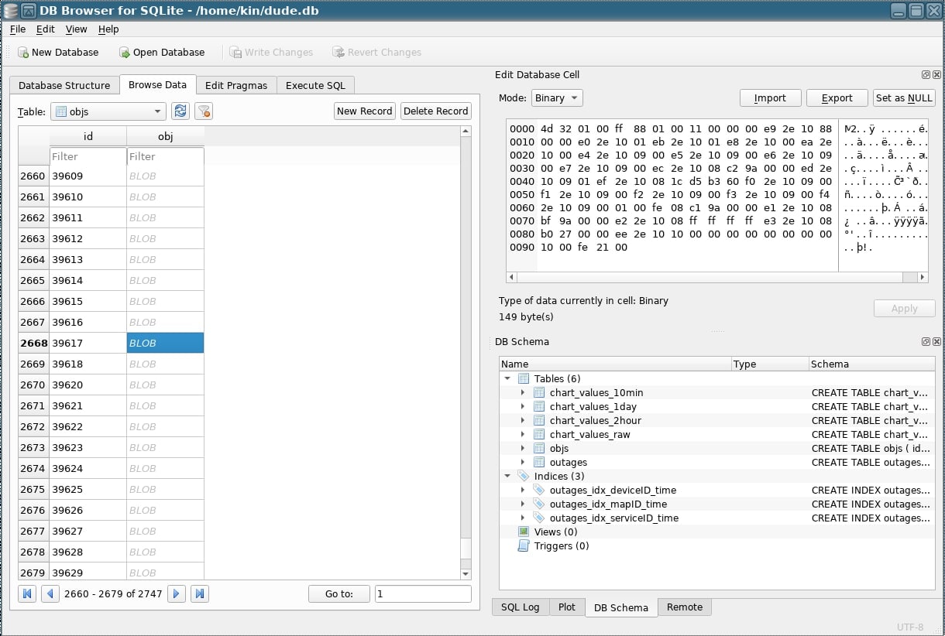Collapse the Indices (3) tree node

(507, 476)
